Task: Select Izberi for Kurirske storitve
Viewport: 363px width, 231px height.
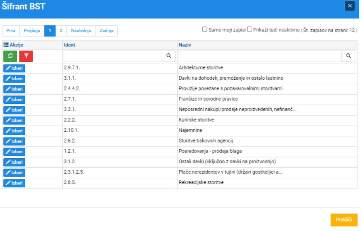Action: point(14,121)
